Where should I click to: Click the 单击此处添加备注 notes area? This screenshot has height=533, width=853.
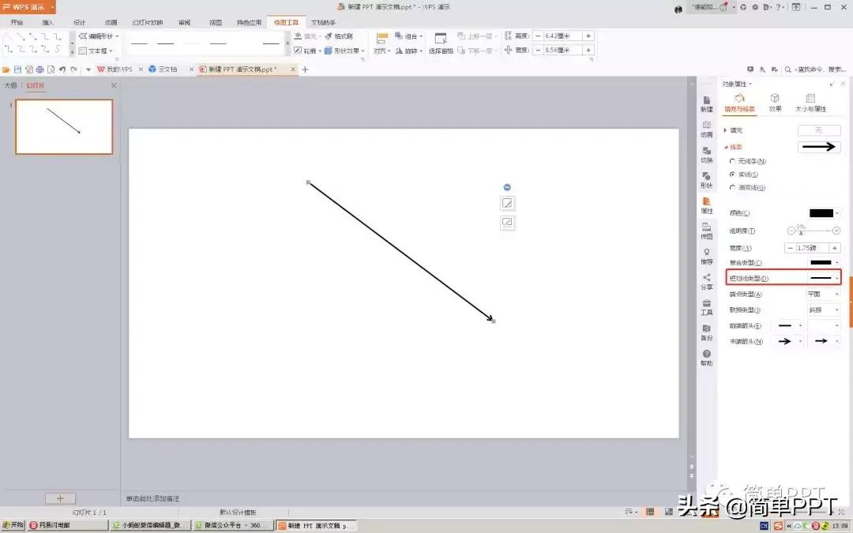pos(153,498)
